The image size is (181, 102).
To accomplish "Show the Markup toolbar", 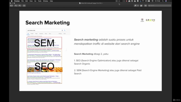I will coord(145,6).
